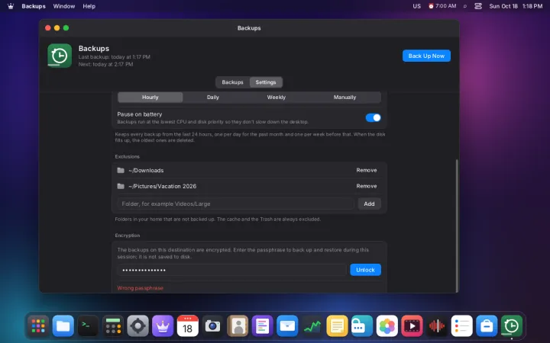
Task: Open the password manager lock app in dock
Action: [362, 326]
